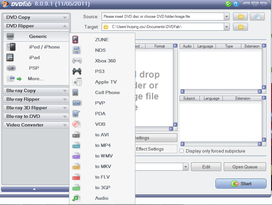Expand the Source path dropdown

click(226, 17)
